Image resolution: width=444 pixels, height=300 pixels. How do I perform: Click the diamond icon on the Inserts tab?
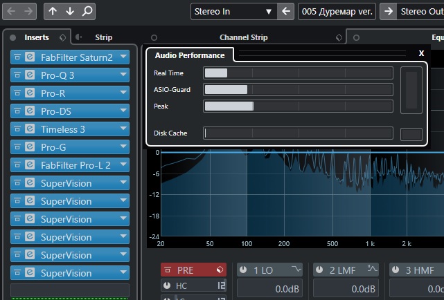(x=62, y=37)
